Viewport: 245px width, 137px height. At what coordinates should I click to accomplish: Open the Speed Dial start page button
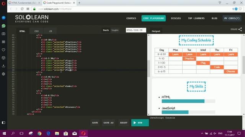tap(28, 9)
